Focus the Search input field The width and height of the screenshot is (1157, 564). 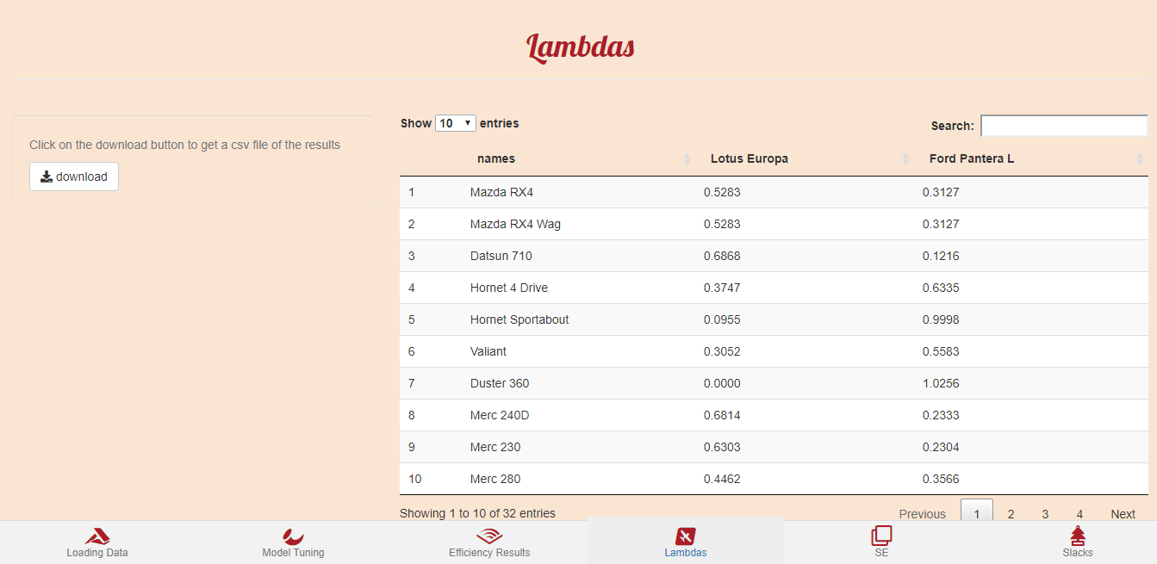[x=1063, y=126]
